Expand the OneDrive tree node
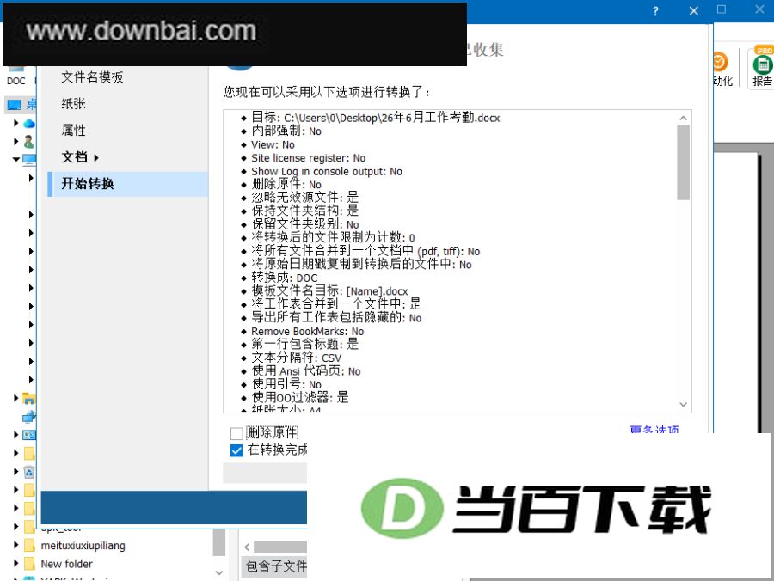Image resolution: width=774 pixels, height=581 pixels. tap(15, 123)
